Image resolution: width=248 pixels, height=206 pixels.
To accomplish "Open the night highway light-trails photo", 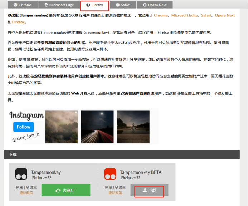I will click(97, 127).
